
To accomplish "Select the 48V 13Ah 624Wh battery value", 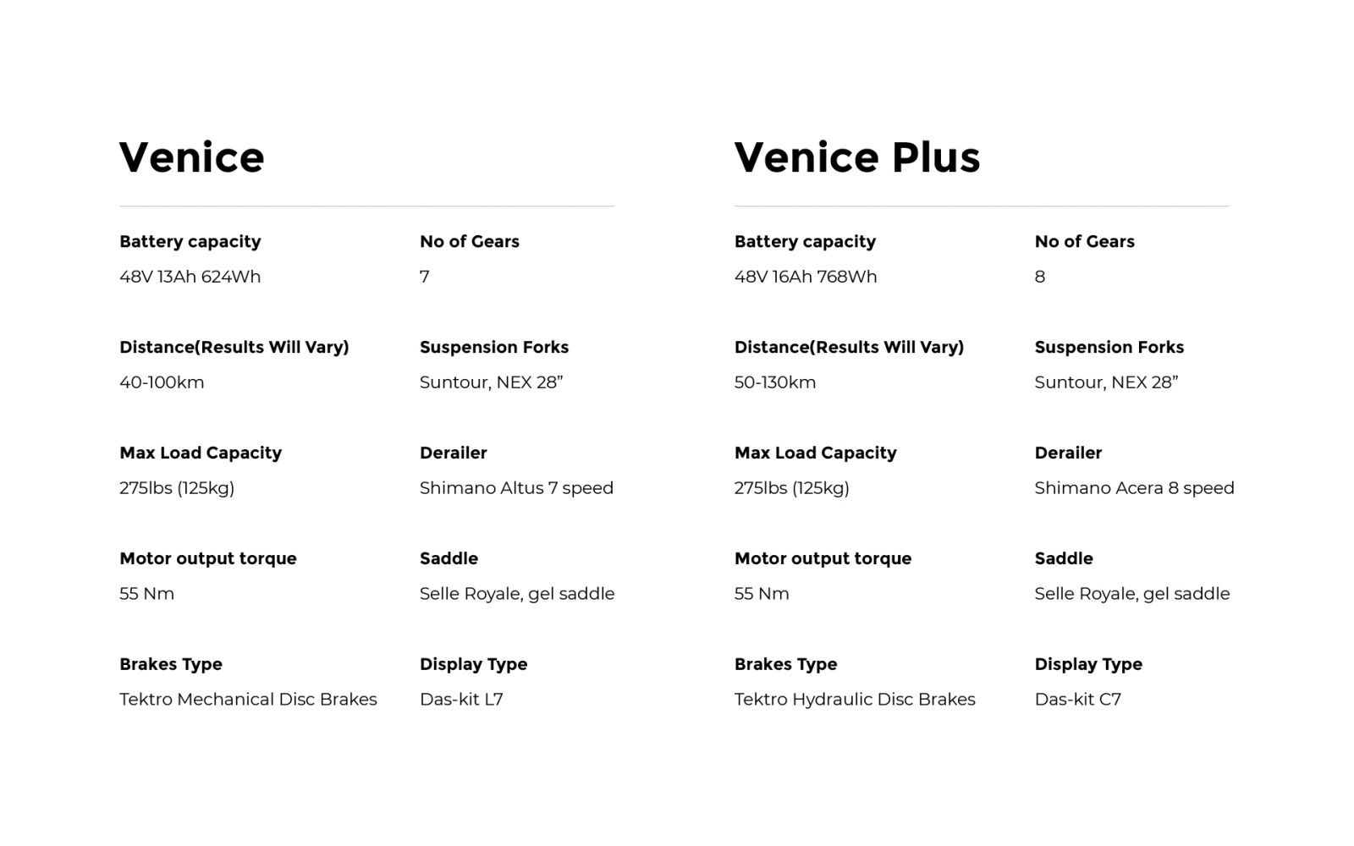I will click(x=190, y=277).
